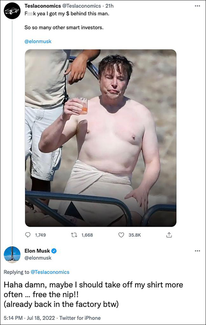The width and height of the screenshot is (206, 325).
Task: Like the Teslaconomics tweet with the heart
Action: [x=121, y=235]
